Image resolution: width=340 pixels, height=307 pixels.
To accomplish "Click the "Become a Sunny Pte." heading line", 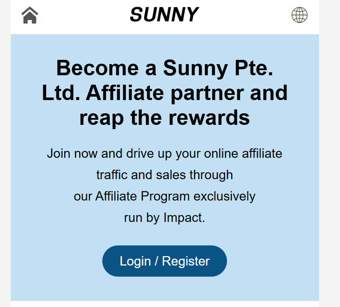I will (164, 68).
